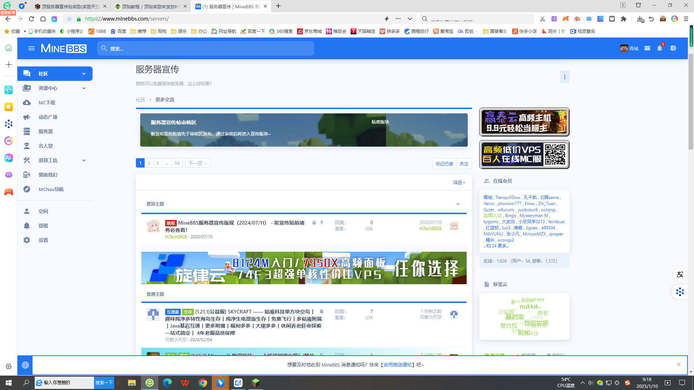Click 社区 breadcrumb link
The image size is (694, 390).
tap(140, 100)
